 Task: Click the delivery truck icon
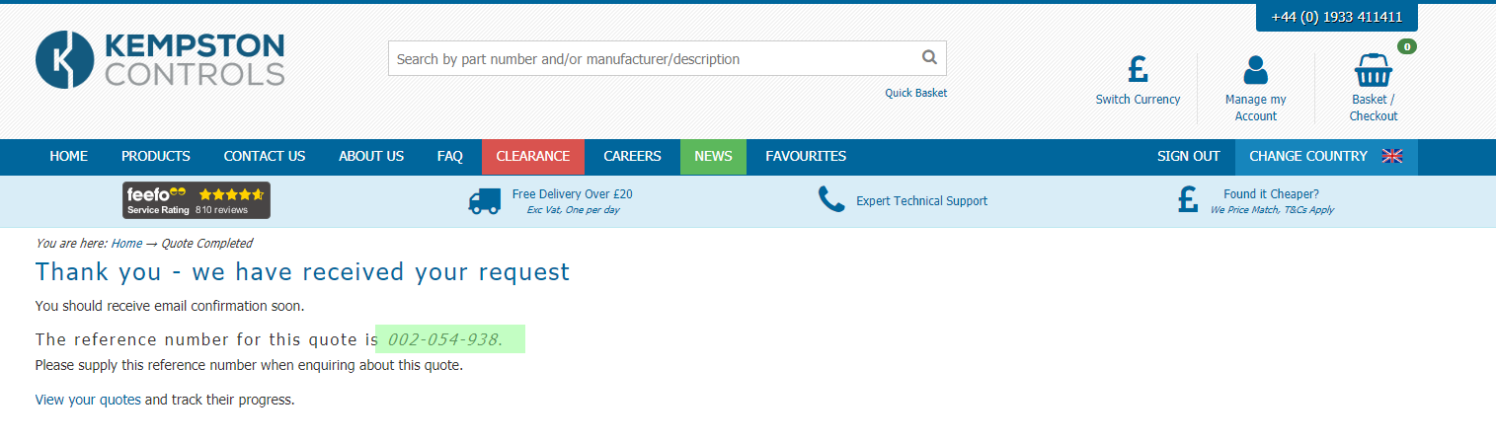pyautogui.click(x=484, y=201)
